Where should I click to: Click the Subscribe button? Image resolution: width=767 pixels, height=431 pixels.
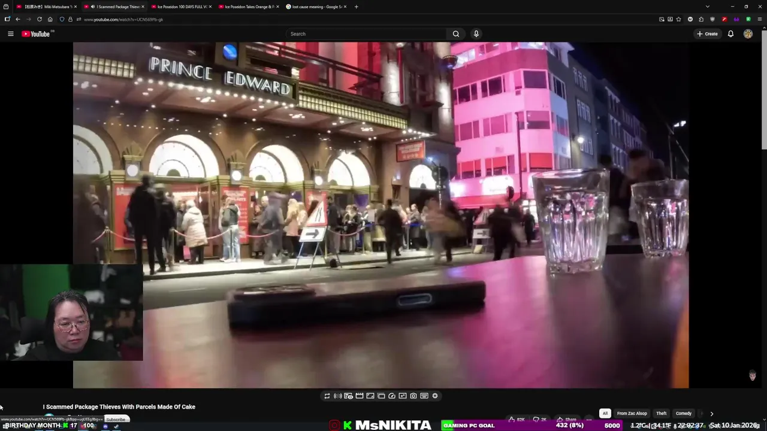[x=116, y=420]
